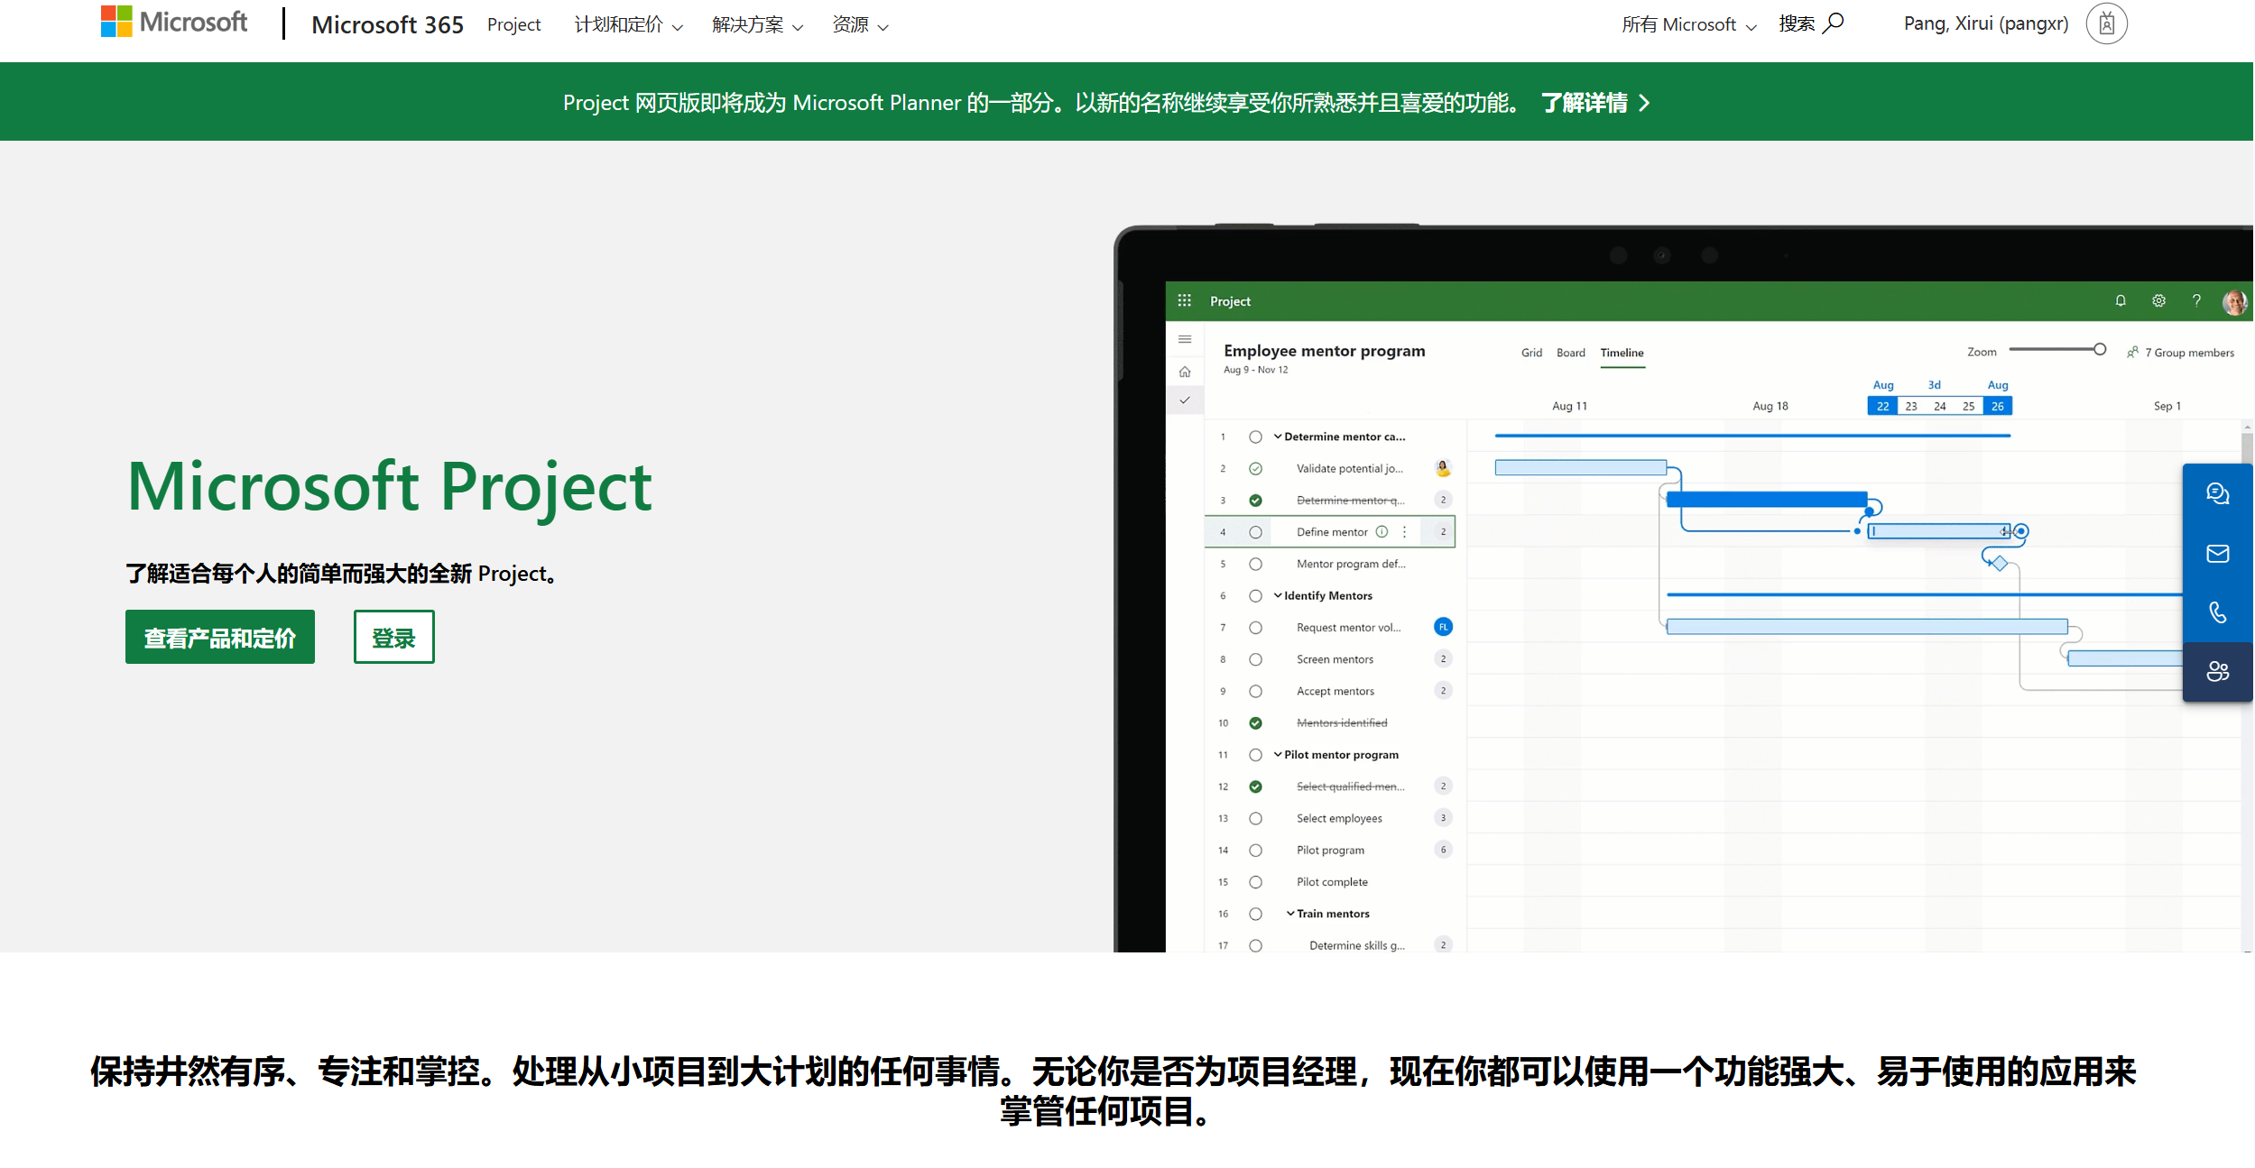Uncheck completed Mentors identified task
This screenshot has height=1168, width=2255.
coord(1255,722)
